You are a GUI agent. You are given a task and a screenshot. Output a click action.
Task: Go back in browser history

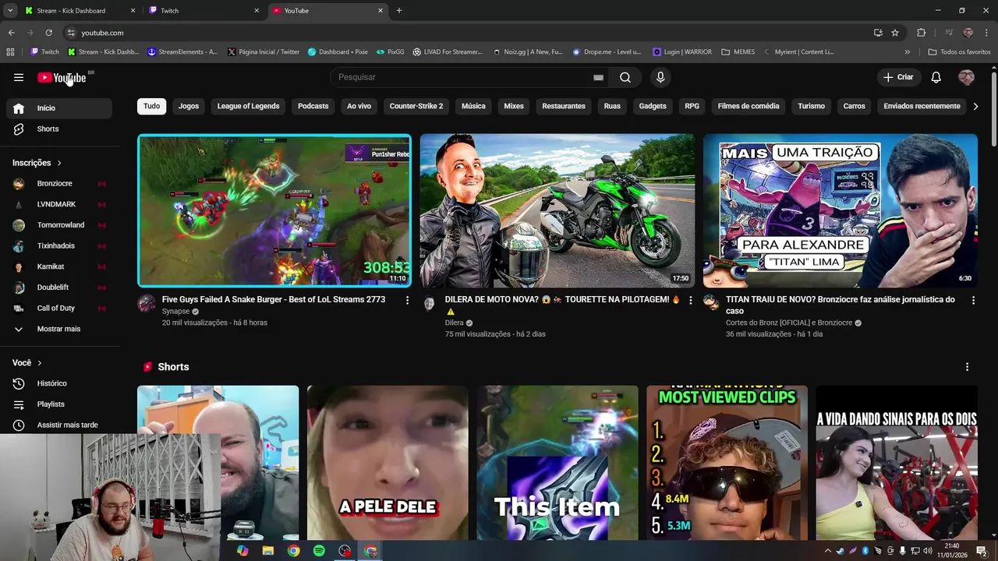(x=11, y=33)
